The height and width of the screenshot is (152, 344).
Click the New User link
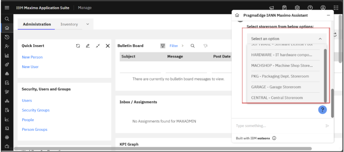pos(30,67)
